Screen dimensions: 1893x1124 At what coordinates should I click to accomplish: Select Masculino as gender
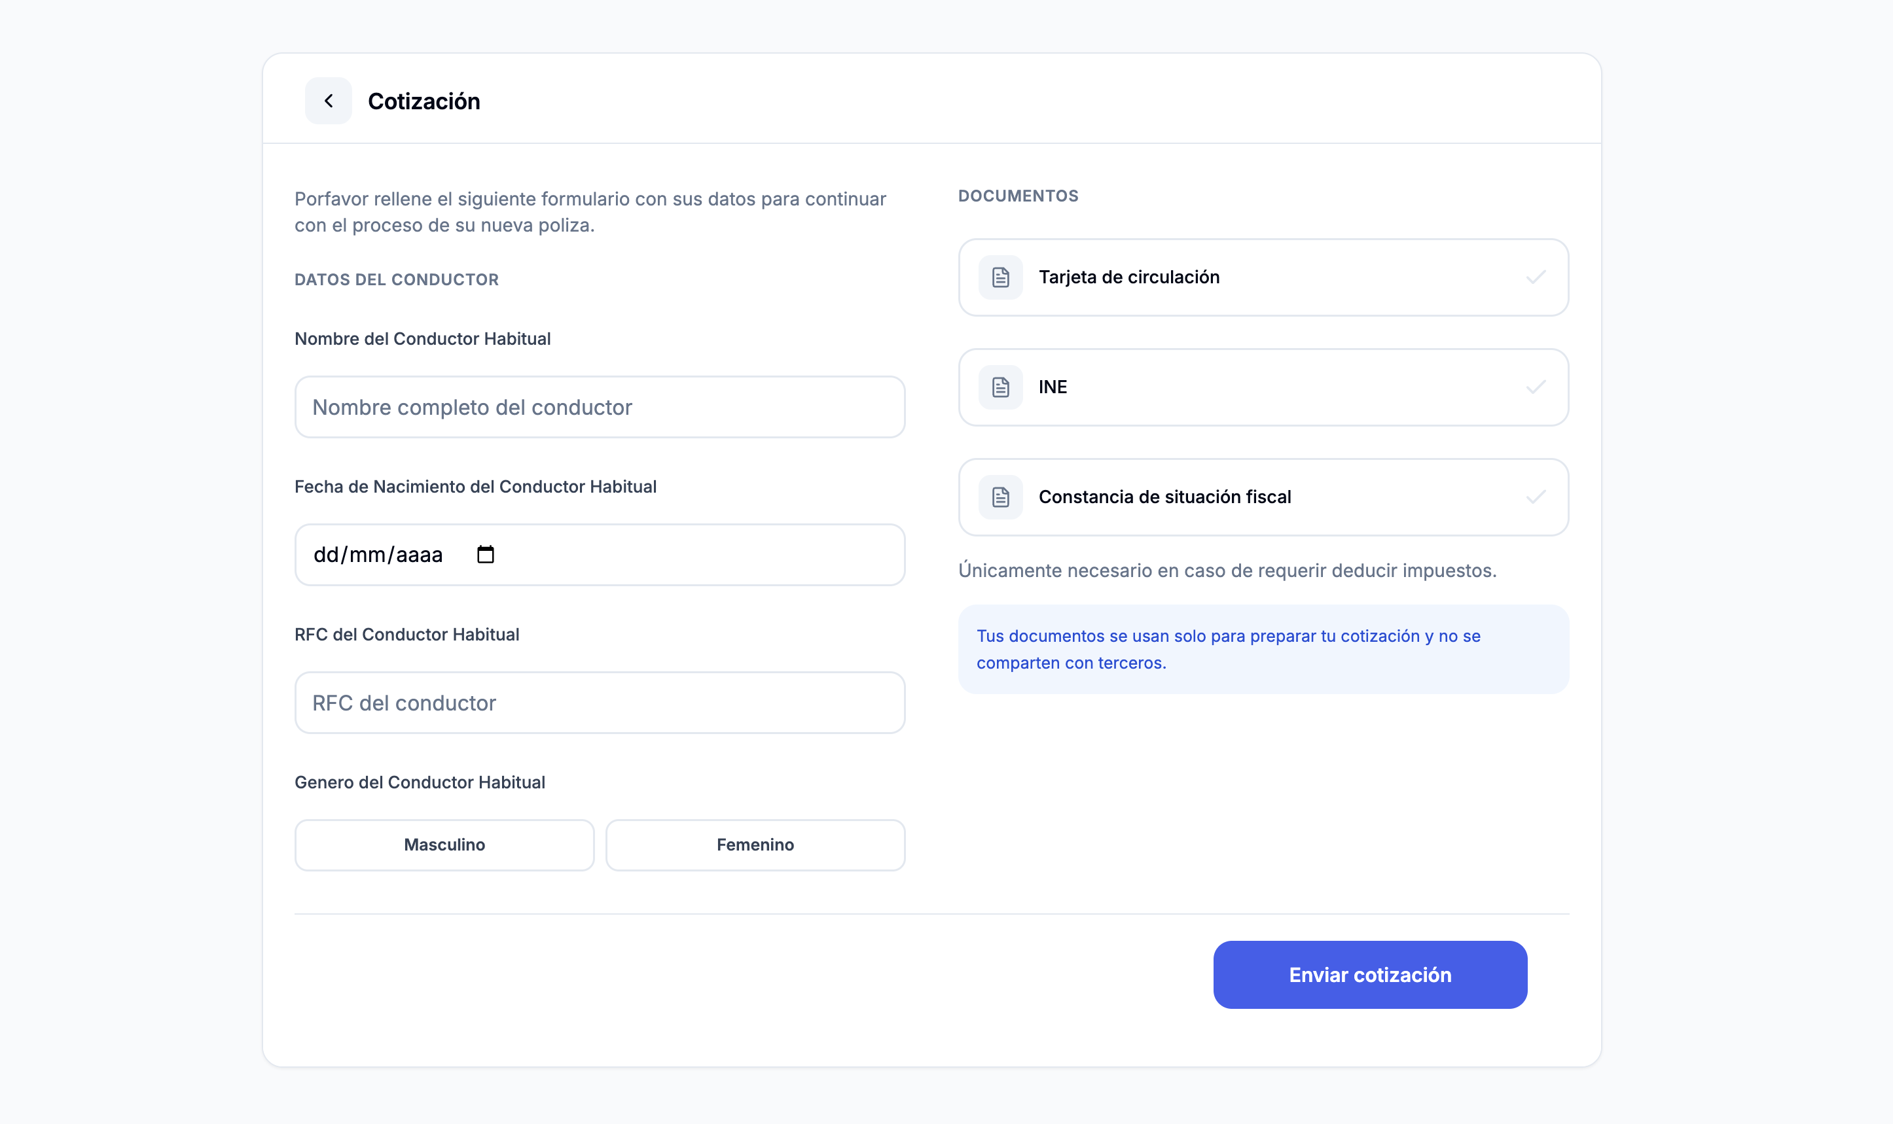[x=444, y=845]
